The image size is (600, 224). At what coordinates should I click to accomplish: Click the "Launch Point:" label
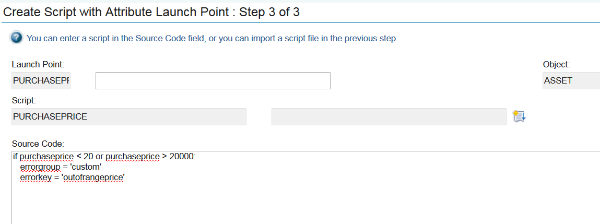pos(38,64)
